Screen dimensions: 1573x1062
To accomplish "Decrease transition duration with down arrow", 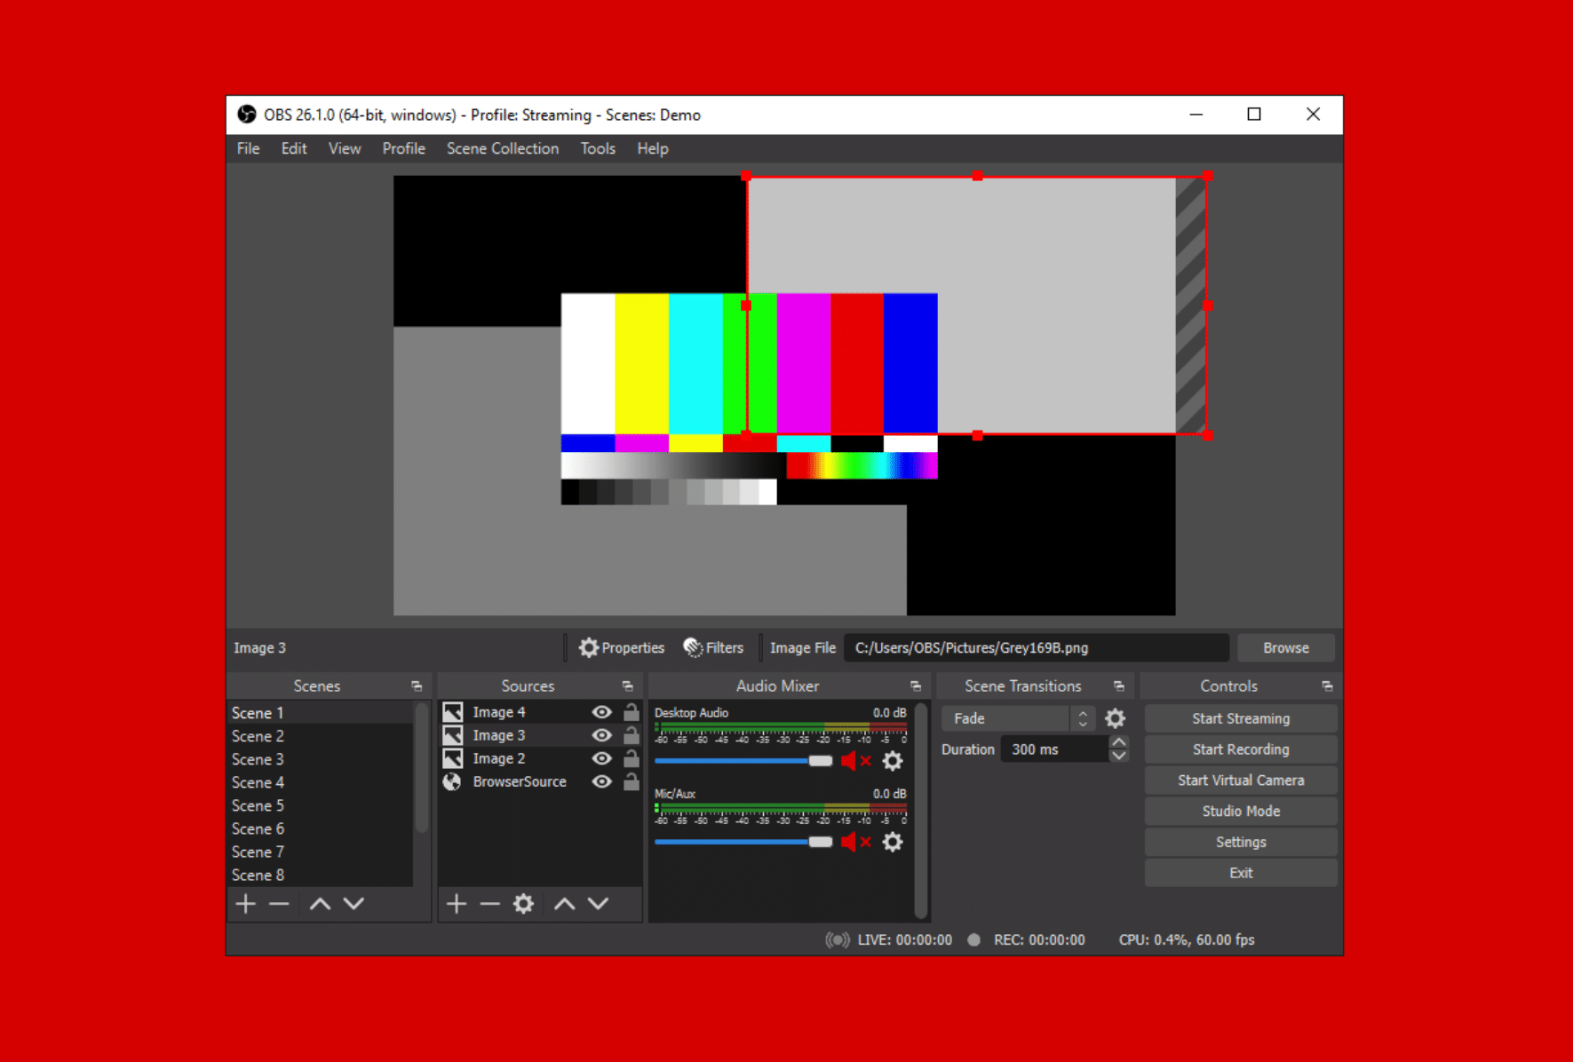I will [x=1119, y=756].
